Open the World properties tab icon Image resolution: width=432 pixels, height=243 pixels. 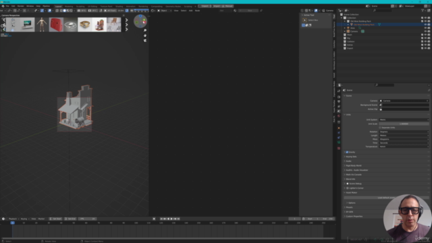tap(339, 116)
